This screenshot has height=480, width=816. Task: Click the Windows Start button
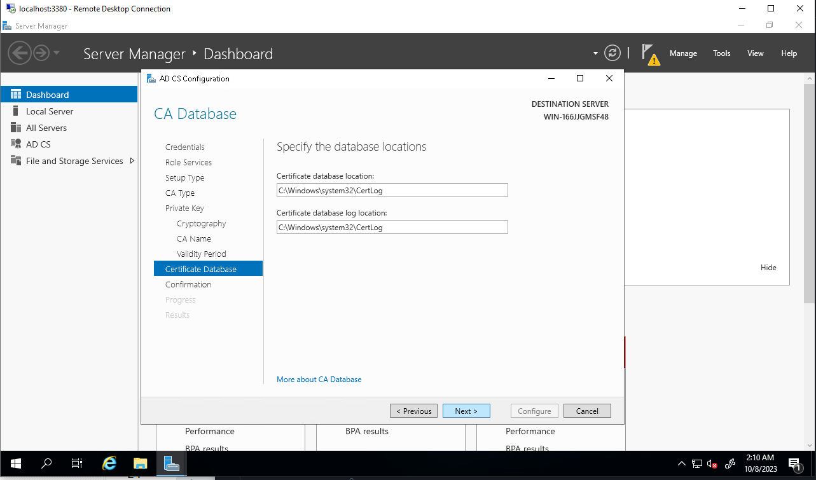click(x=16, y=463)
